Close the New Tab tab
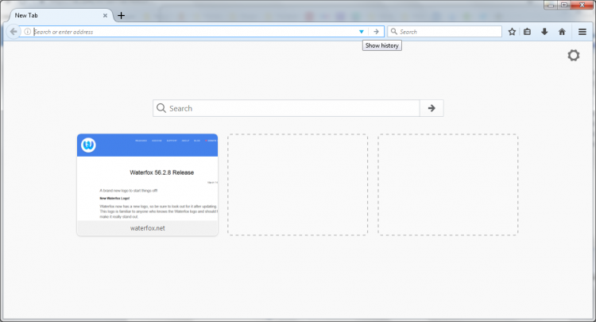The height and width of the screenshot is (322, 596). pos(105,16)
